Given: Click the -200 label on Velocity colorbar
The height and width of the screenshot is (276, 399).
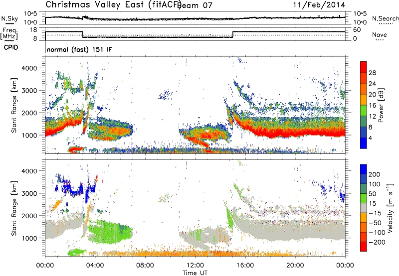Looking at the screenshot, I should pos(377,242).
